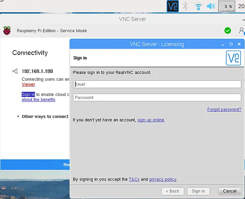The height and width of the screenshot is (199, 245).
Task: Focus the Password input field
Action: coord(157,97)
